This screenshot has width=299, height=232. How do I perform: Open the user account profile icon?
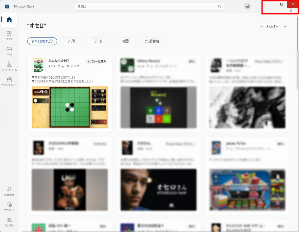point(248,6)
